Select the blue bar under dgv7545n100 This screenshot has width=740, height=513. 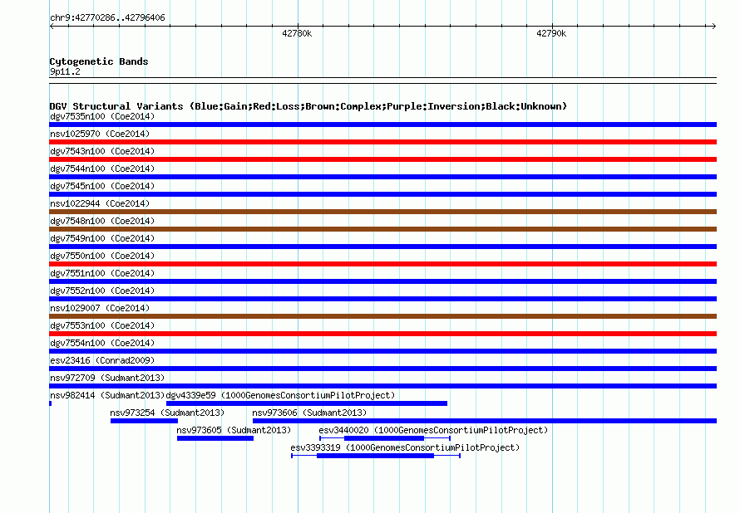(382, 194)
